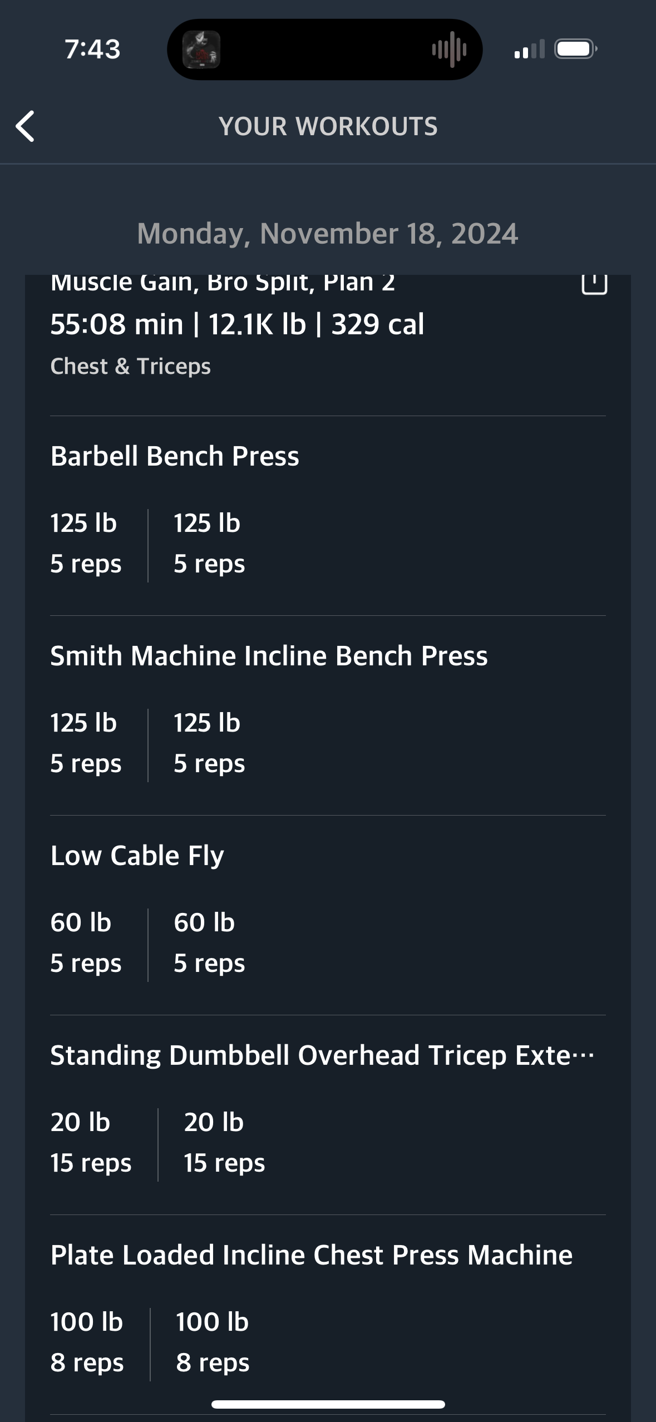
Task: Tap the 7:43 clock in status bar
Action: point(92,49)
